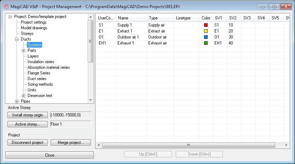Click the SV4 column header
The image size is (295, 164).
(x=262, y=18)
